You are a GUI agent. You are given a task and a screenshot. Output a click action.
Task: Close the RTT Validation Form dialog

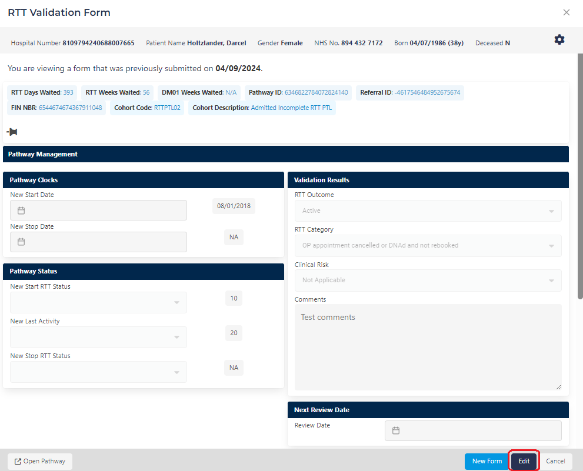point(567,12)
